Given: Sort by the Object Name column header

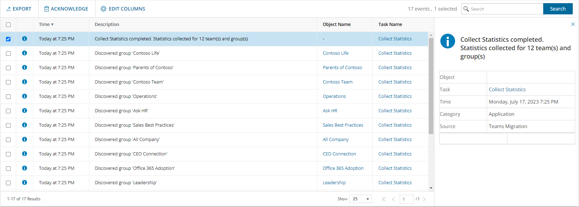Looking at the screenshot, I should pos(337,24).
